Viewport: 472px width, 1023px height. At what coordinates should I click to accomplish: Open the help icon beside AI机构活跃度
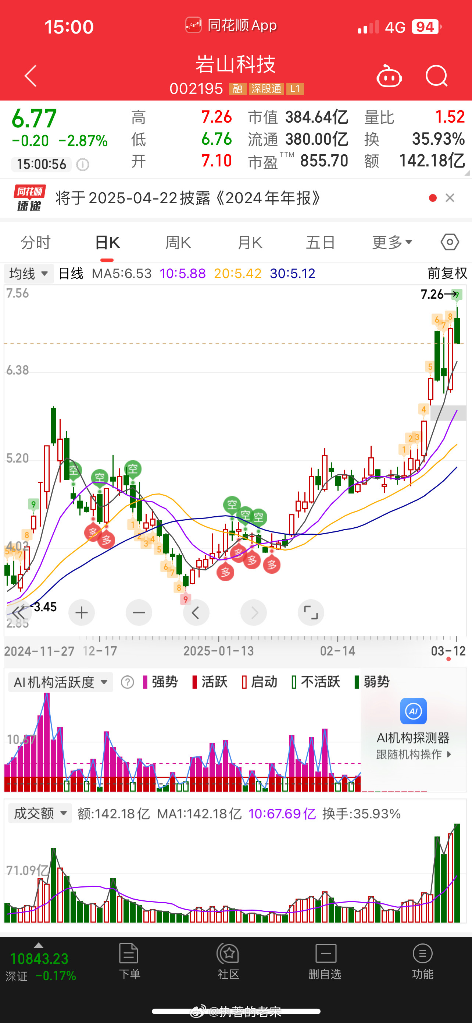point(127,682)
